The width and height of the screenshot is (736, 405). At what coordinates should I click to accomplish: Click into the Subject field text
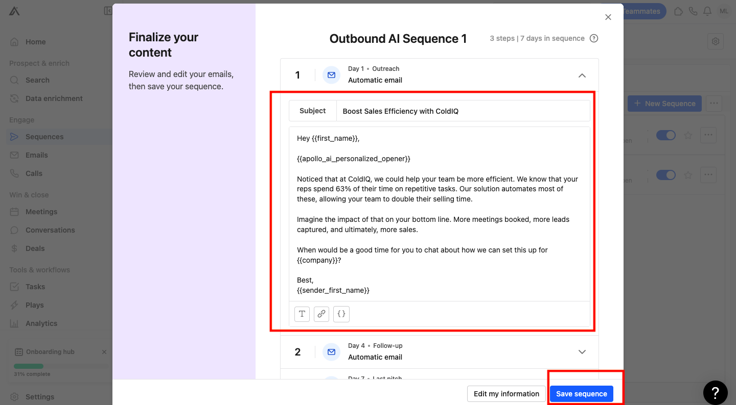[463, 111]
